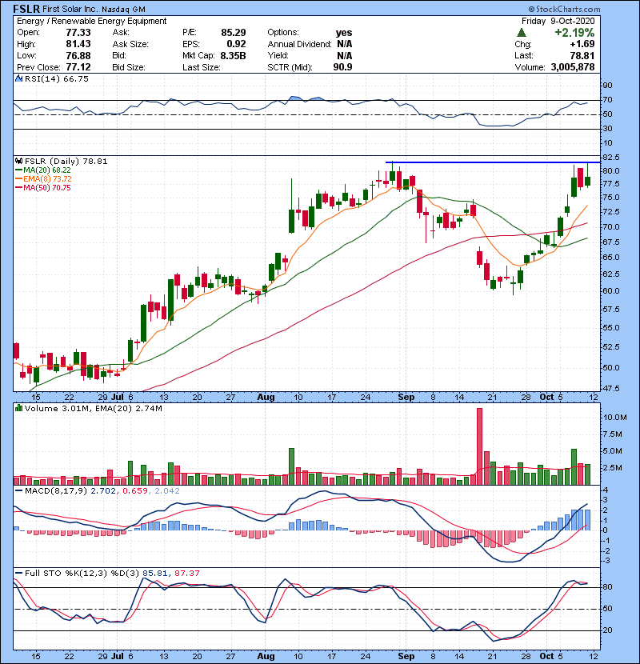Click the Sep label on the price chart axis
This screenshot has width=640, height=664.
406,398
